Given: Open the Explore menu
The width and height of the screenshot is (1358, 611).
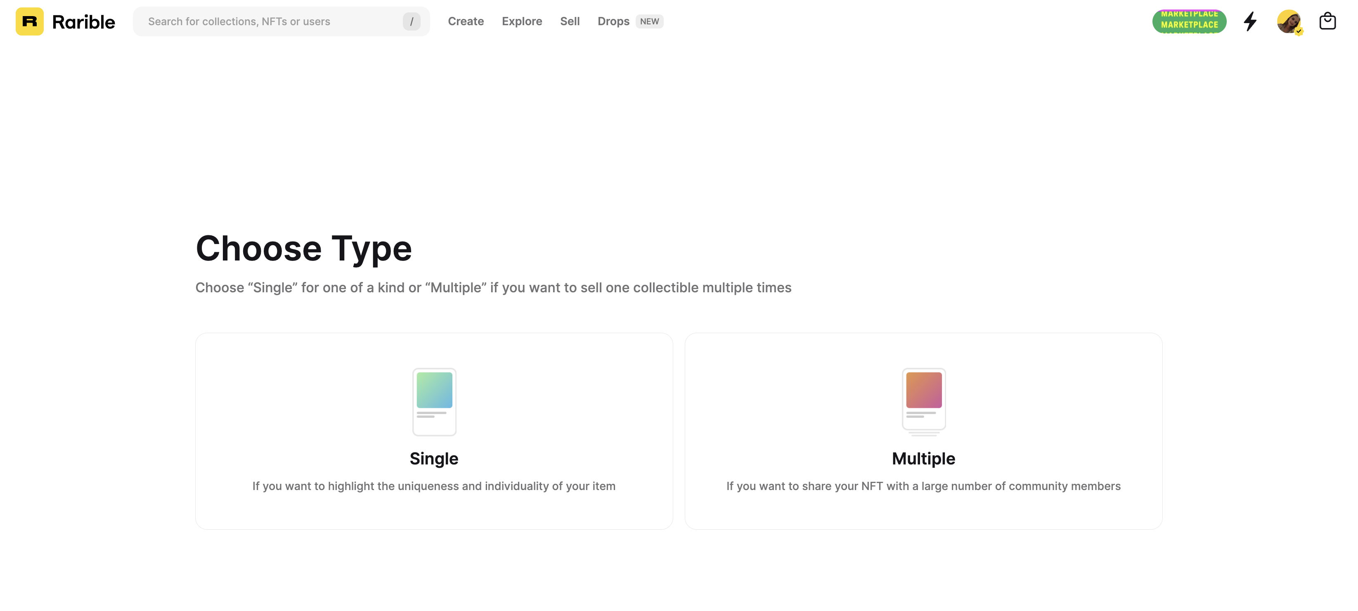Looking at the screenshot, I should click(522, 21).
